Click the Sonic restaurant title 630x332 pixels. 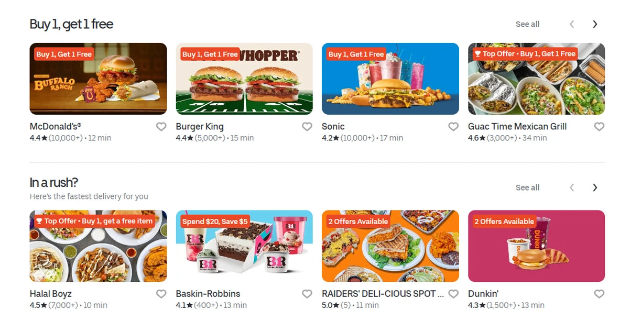[x=333, y=126]
